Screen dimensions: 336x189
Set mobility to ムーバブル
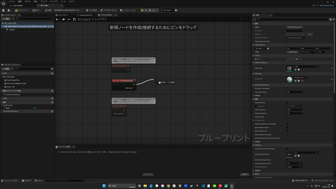click(318, 52)
